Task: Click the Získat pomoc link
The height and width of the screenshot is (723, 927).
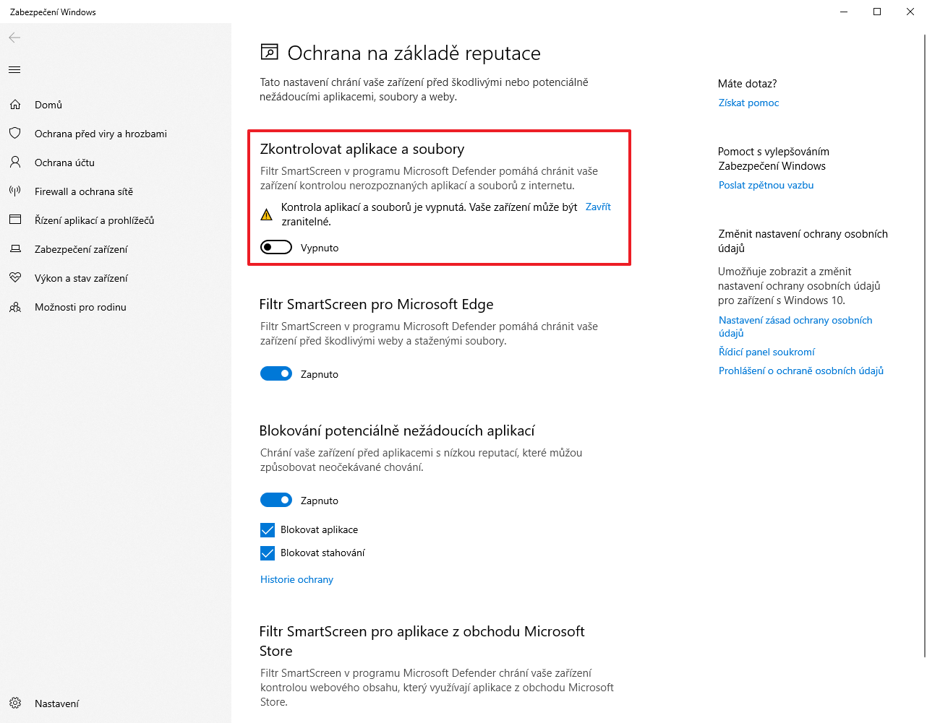Action: (748, 103)
